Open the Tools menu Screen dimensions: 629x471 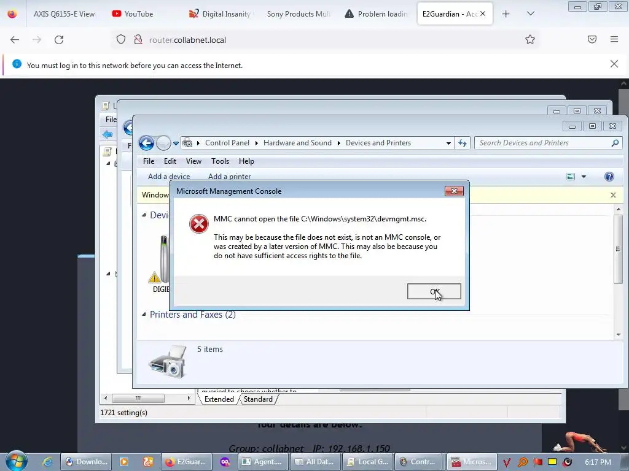pyautogui.click(x=221, y=161)
